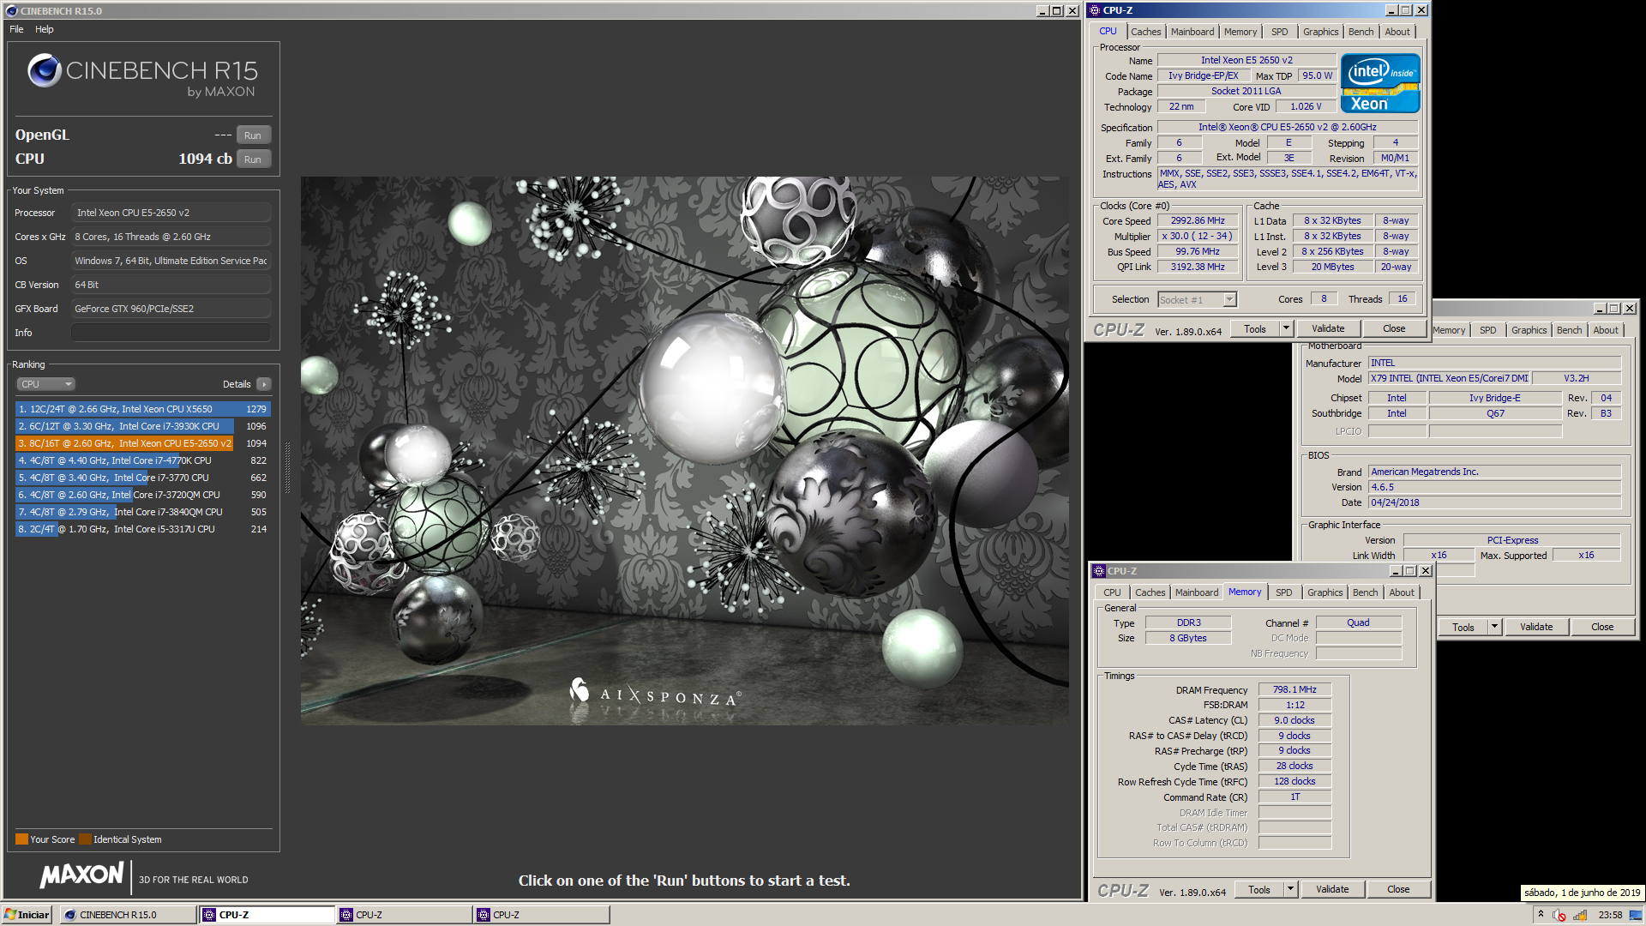The image size is (1646, 926).
Task: Select ranking row Intel Core i7-4770K CPU
Action: tap(142, 460)
